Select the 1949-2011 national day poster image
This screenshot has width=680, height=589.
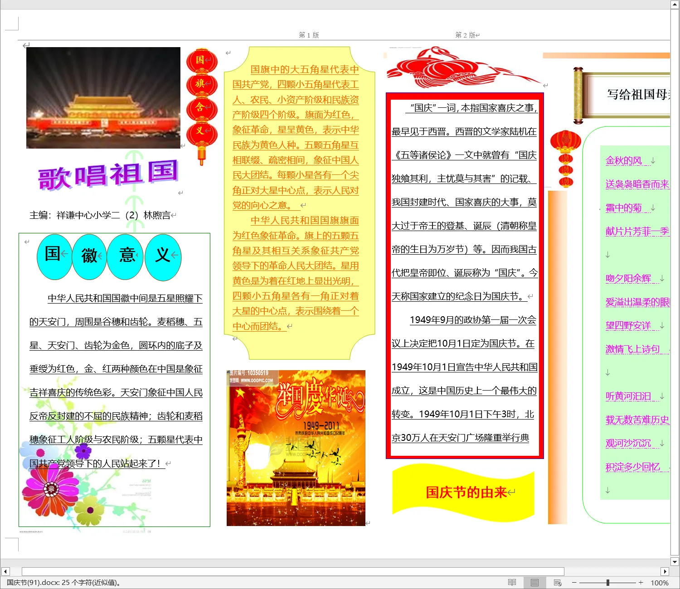[296, 448]
